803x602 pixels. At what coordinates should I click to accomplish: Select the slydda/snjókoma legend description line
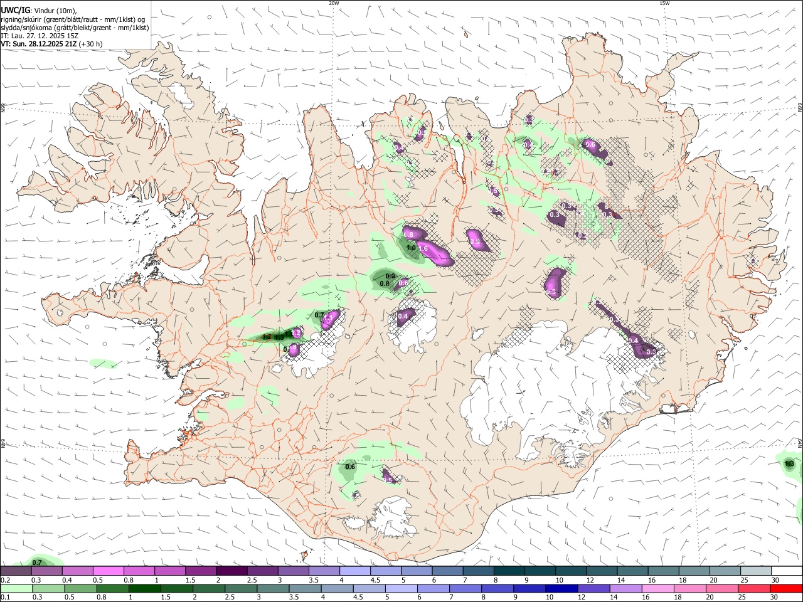coord(75,28)
